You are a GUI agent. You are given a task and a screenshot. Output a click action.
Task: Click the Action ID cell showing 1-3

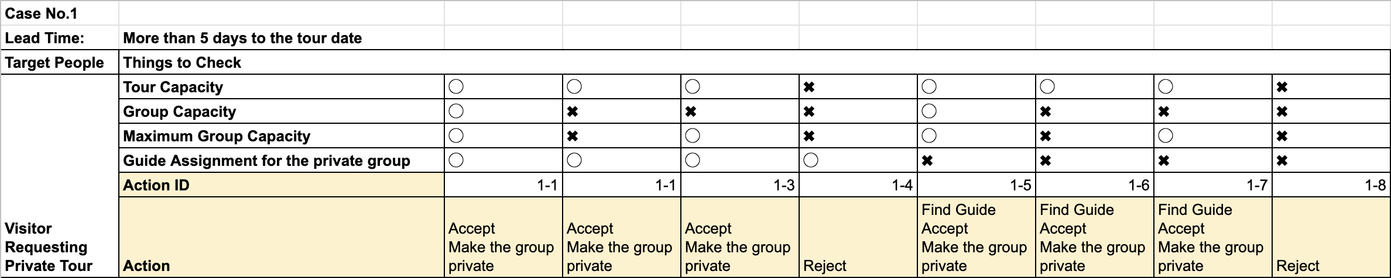[x=739, y=185]
